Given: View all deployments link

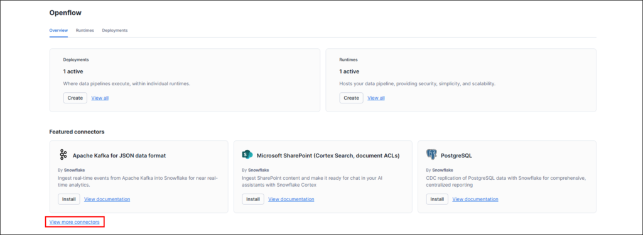Looking at the screenshot, I should (x=100, y=98).
